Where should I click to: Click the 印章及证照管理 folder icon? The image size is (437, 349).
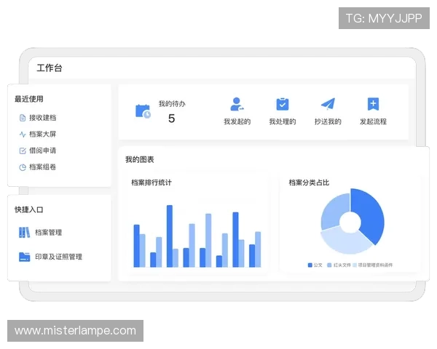[x=24, y=257]
